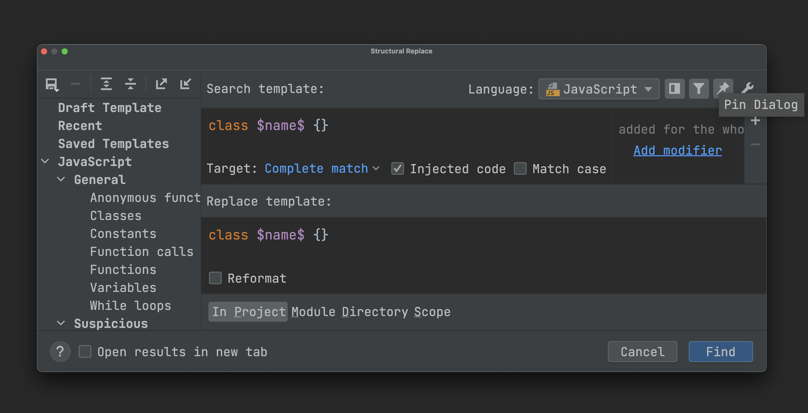The image size is (808, 413).
Task: Click the Collapse All icon
Action: [x=130, y=84]
